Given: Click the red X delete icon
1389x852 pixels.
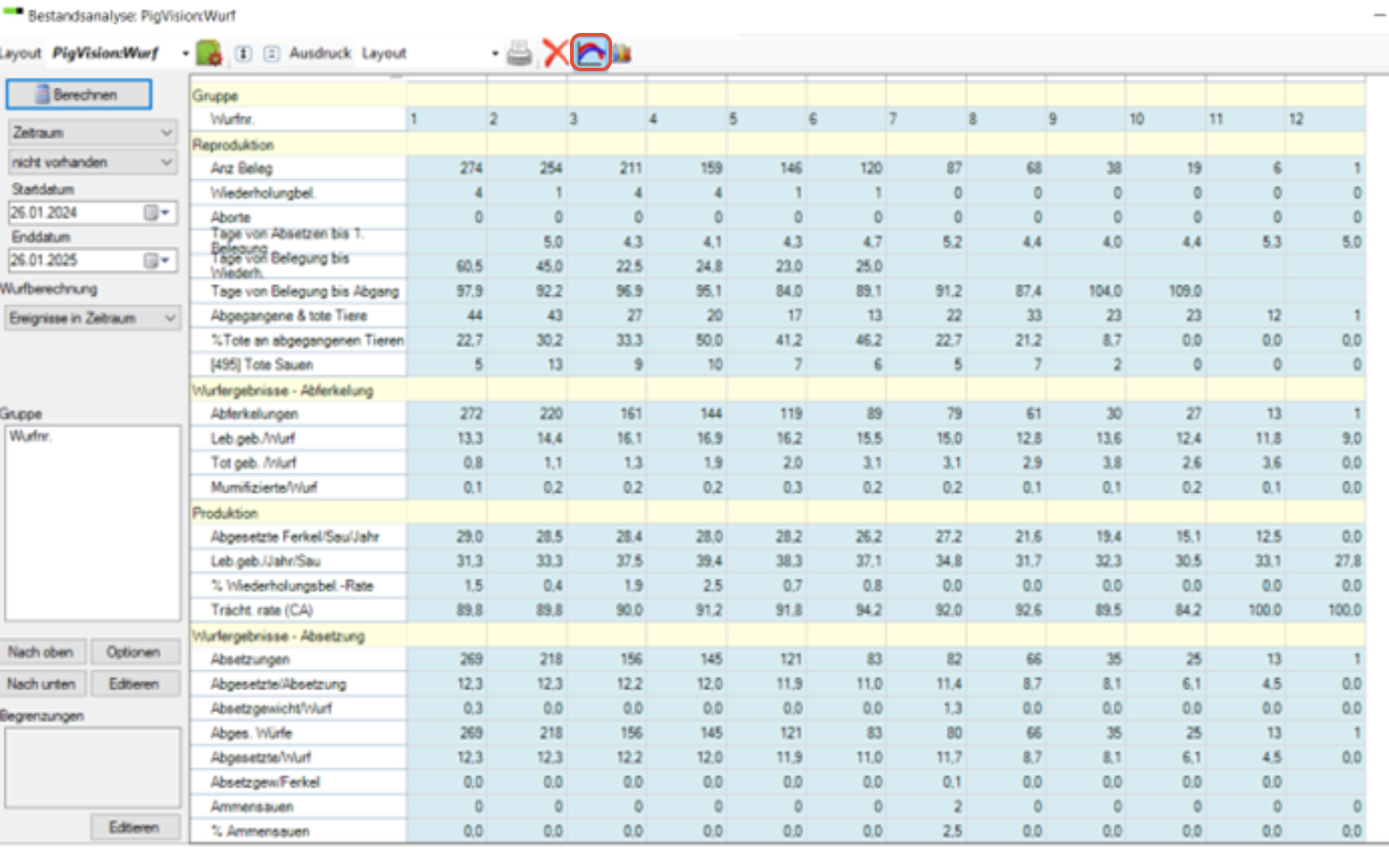Looking at the screenshot, I should (x=555, y=53).
